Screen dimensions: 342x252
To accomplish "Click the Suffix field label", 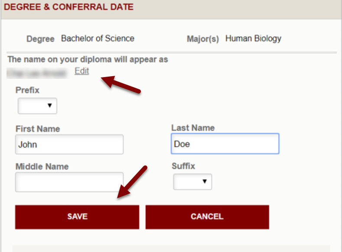I will tap(183, 166).
